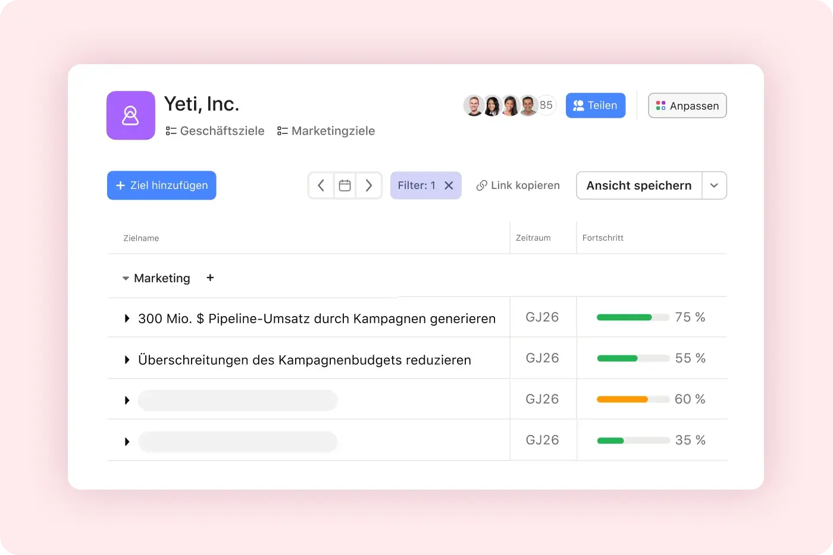
Task: Click the plus icon beside Marketing section
Action: [x=209, y=277]
